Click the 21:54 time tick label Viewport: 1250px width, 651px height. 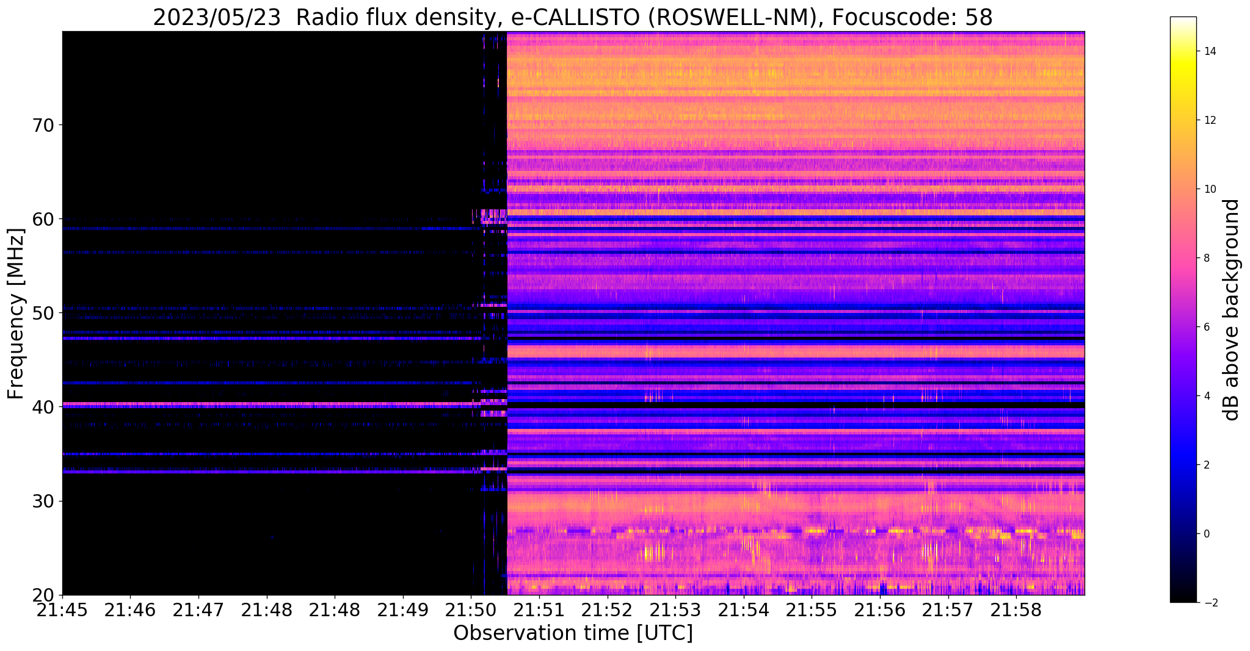[x=743, y=610]
